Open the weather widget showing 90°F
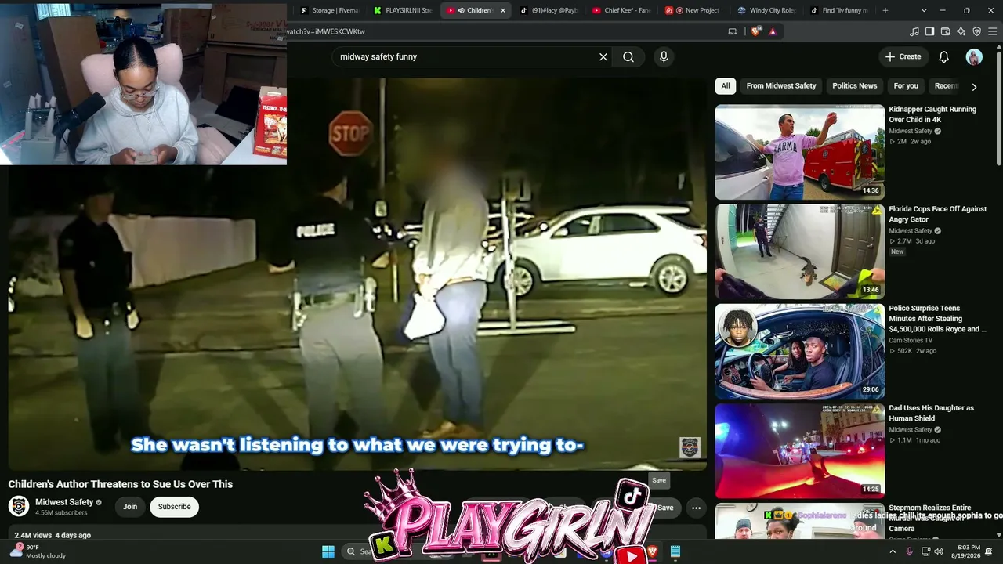 pyautogui.click(x=38, y=551)
